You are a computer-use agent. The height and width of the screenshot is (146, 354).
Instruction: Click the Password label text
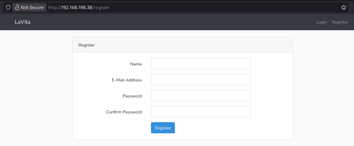[x=132, y=96]
